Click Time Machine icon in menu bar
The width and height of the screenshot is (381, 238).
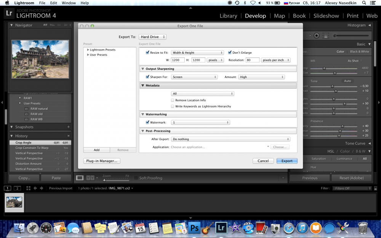click(x=237, y=3)
